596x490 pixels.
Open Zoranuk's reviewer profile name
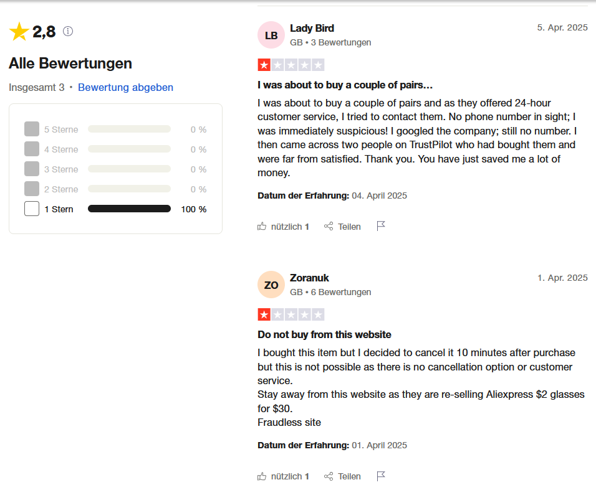click(309, 278)
